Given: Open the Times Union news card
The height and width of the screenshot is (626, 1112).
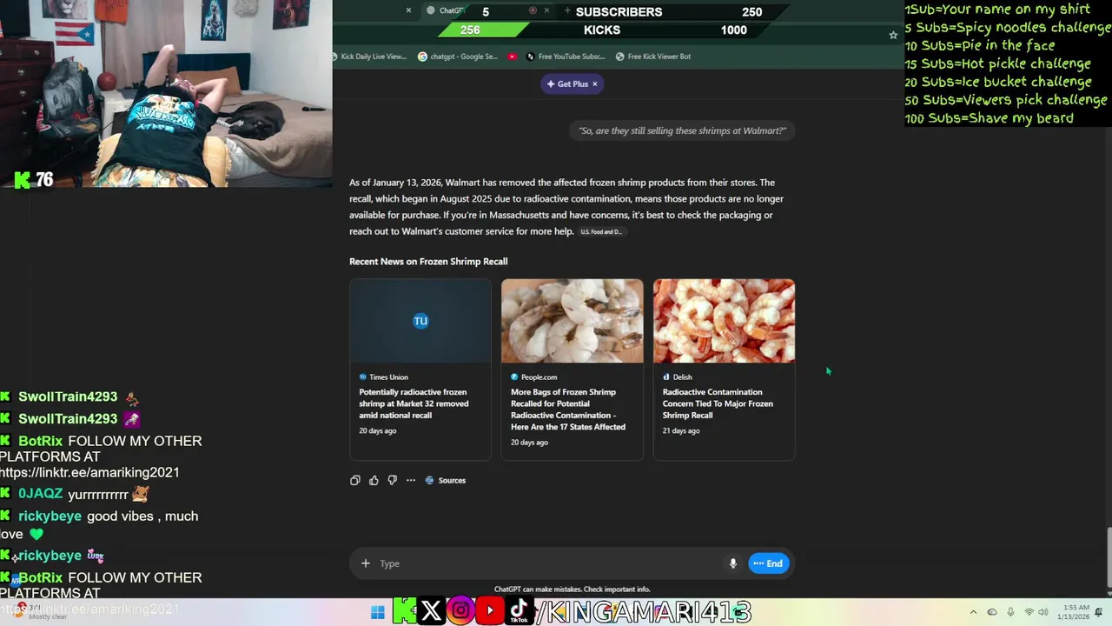Looking at the screenshot, I should (420, 369).
